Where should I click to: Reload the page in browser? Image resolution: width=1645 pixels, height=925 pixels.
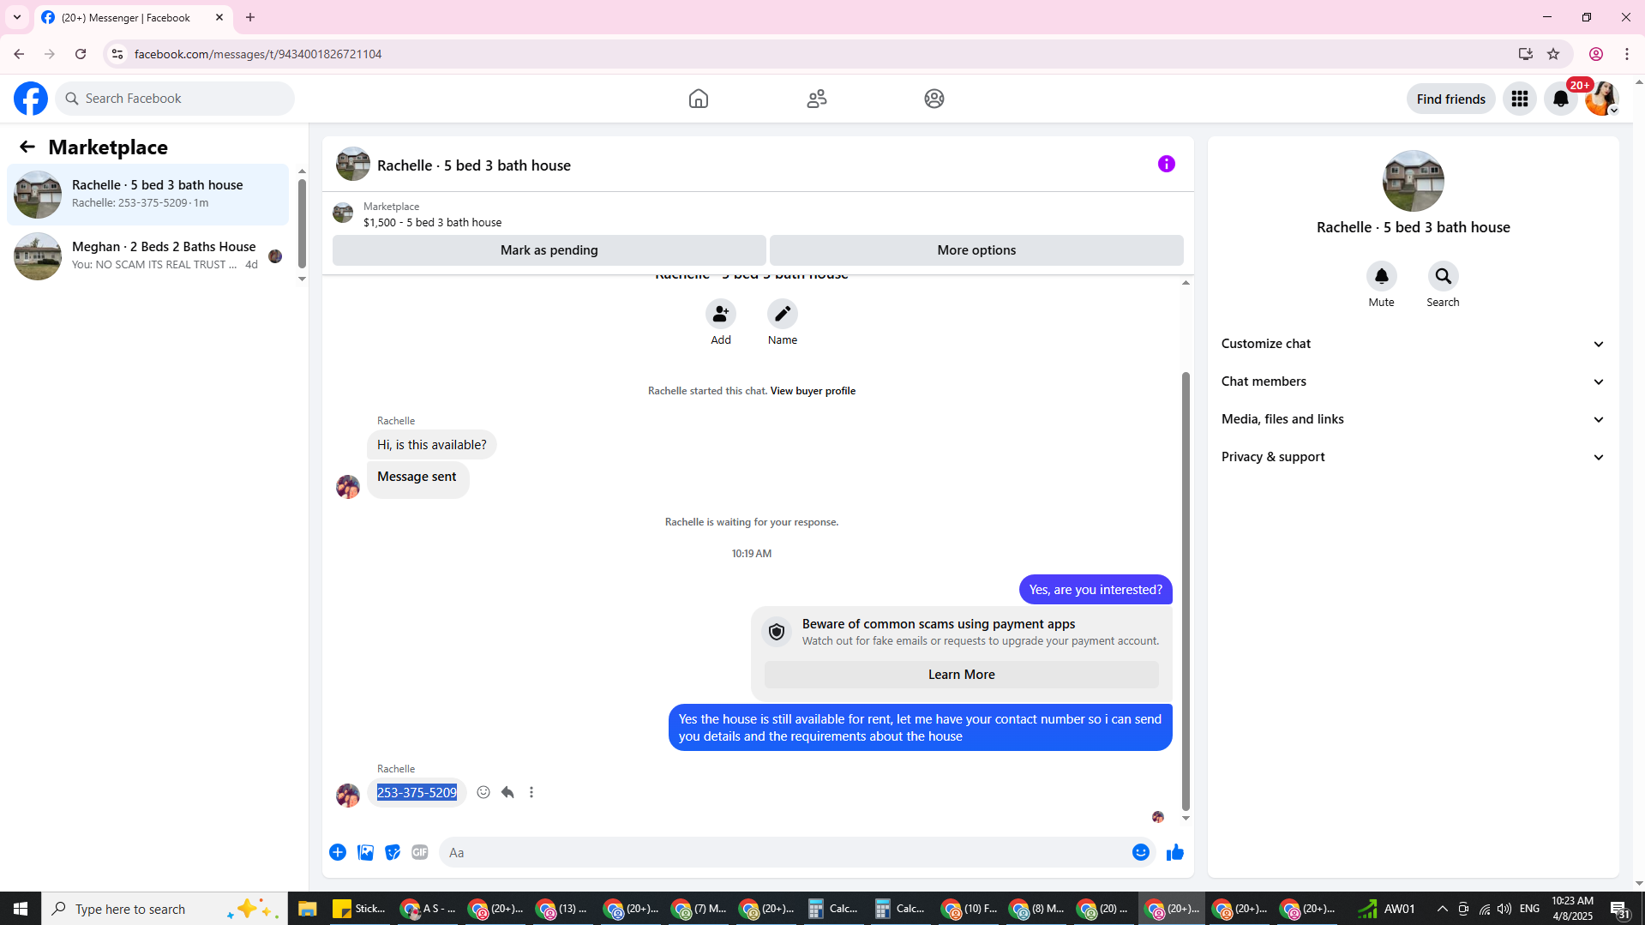81,54
